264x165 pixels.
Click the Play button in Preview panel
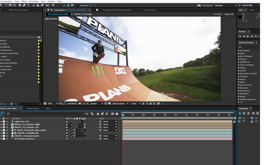pos(248,36)
